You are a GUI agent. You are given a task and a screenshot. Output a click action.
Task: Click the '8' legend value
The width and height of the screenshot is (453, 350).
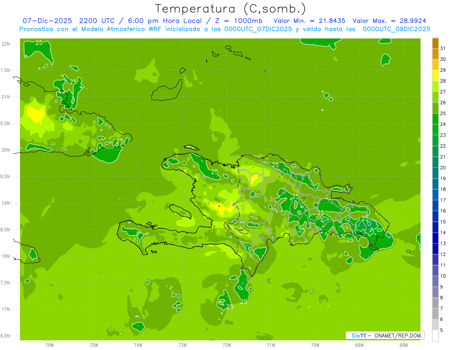442,298
